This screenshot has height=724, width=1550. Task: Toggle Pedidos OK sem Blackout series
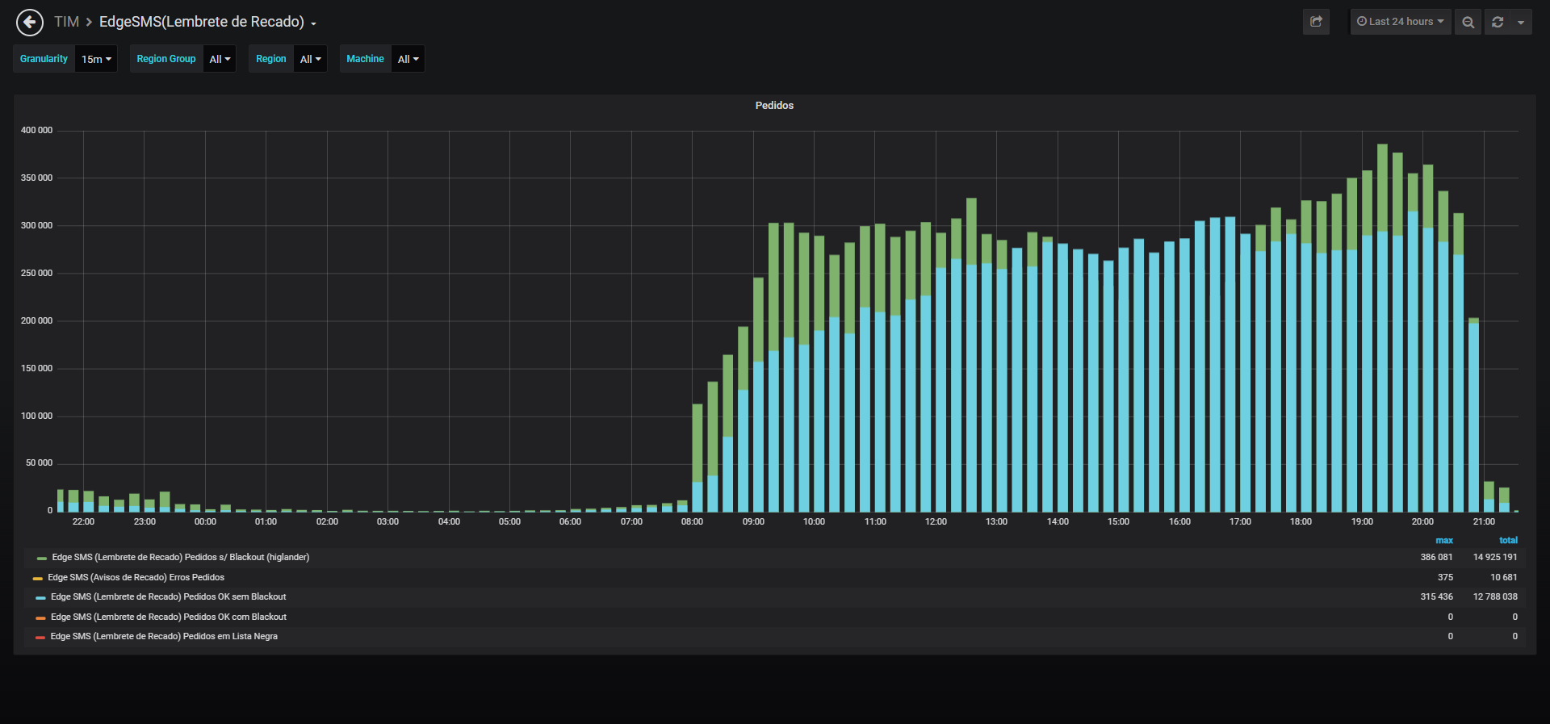point(168,596)
